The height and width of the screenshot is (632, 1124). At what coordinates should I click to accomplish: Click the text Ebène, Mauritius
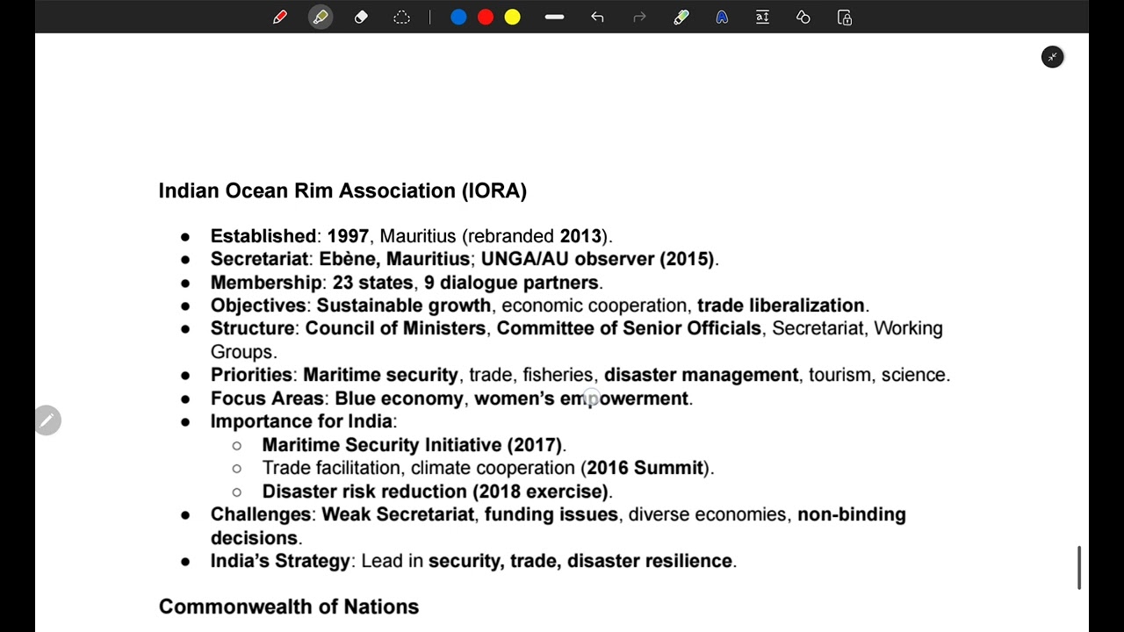pyautogui.click(x=394, y=259)
